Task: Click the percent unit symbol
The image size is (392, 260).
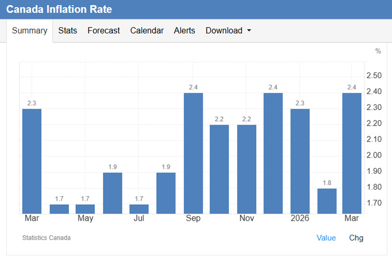Action: point(378,51)
